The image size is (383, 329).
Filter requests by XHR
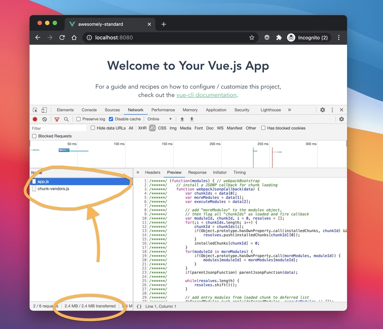point(142,128)
